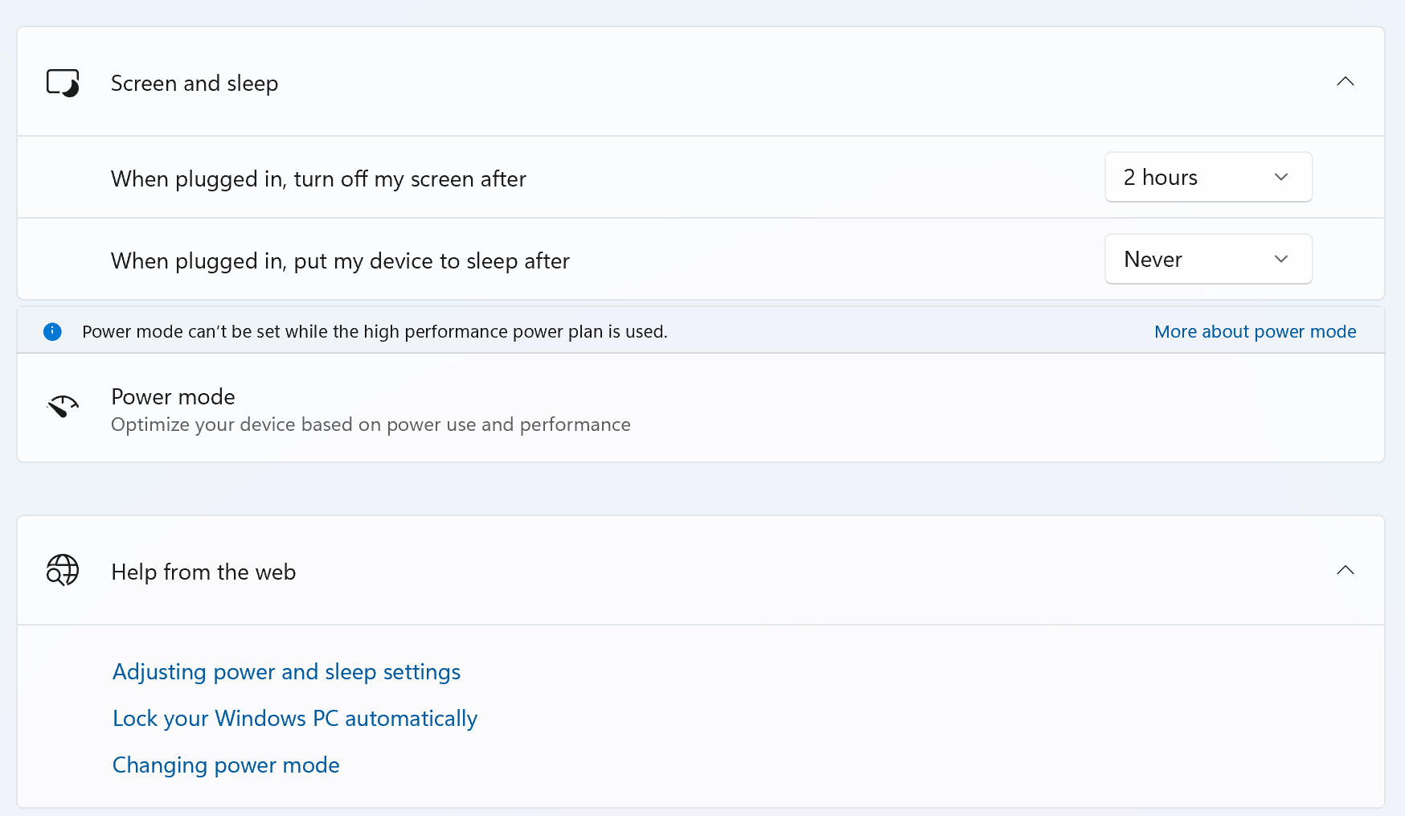The height and width of the screenshot is (816, 1405).
Task: Click the Help from the web heading
Action: (x=203, y=572)
